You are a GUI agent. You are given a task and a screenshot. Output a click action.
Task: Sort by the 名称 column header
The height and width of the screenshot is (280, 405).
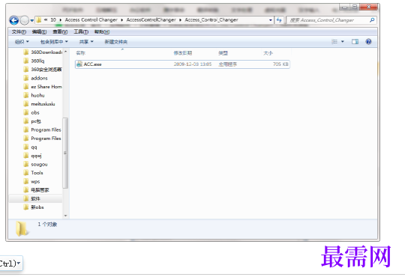tap(80, 53)
